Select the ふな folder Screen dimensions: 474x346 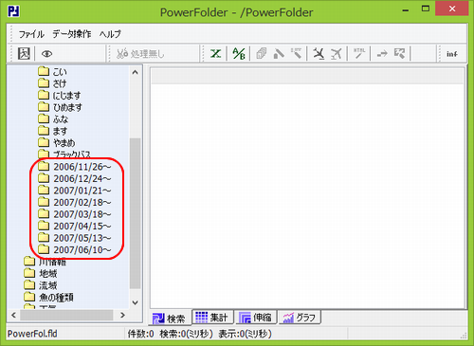(x=53, y=119)
